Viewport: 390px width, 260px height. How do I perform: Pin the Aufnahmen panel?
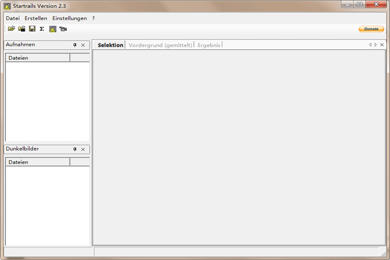point(75,45)
